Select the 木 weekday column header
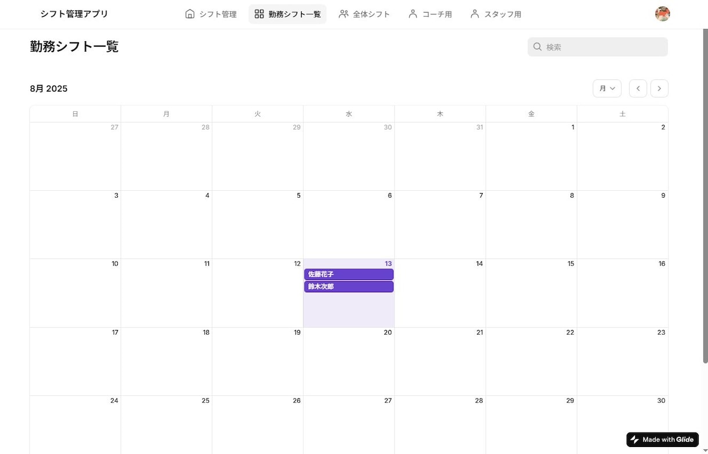 [x=440, y=114]
